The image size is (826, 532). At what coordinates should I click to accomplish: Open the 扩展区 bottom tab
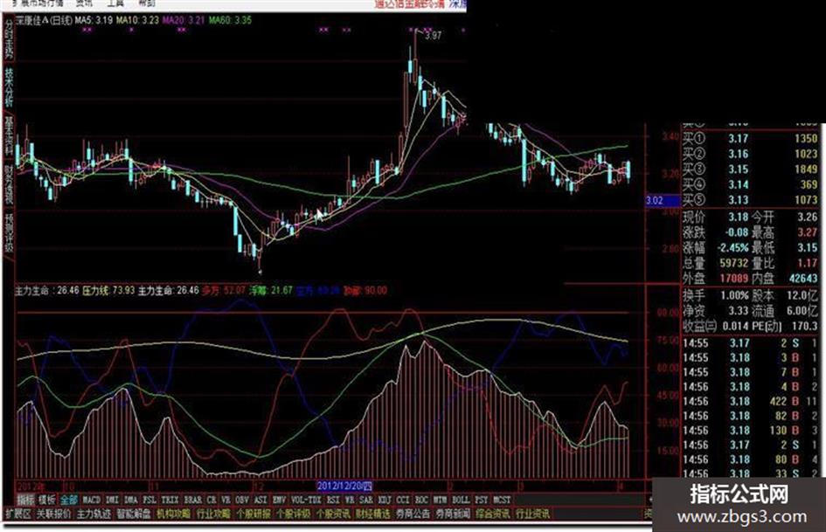[17, 514]
